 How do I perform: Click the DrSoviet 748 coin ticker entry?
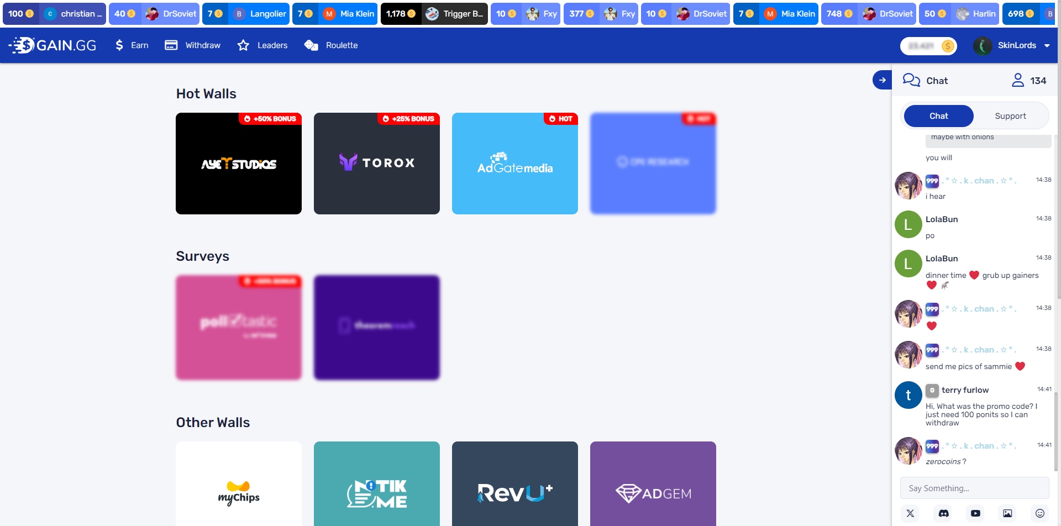click(x=869, y=14)
